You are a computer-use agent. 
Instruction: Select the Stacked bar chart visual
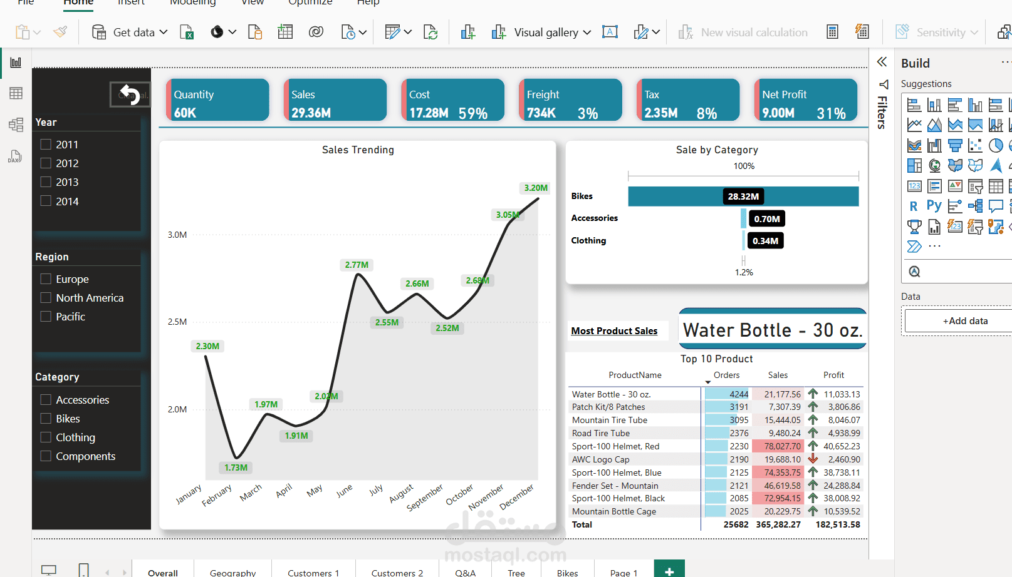(914, 105)
